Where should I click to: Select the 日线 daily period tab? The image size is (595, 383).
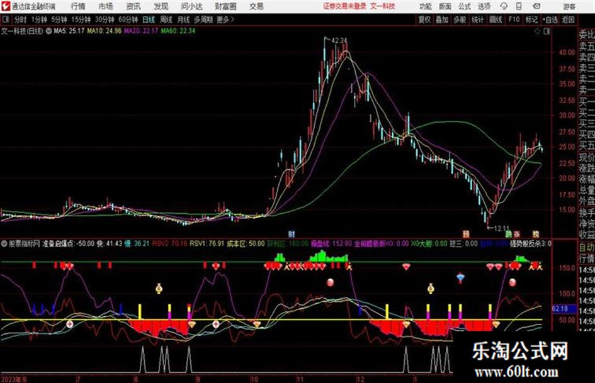pyautogui.click(x=149, y=19)
